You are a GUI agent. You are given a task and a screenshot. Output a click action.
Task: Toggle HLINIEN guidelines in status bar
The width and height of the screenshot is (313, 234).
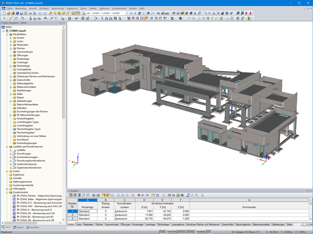click(201, 232)
